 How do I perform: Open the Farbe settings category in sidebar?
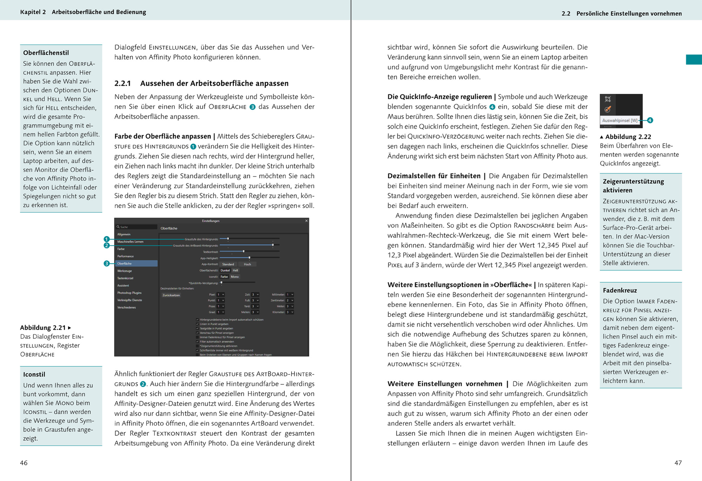click(x=136, y=249)
